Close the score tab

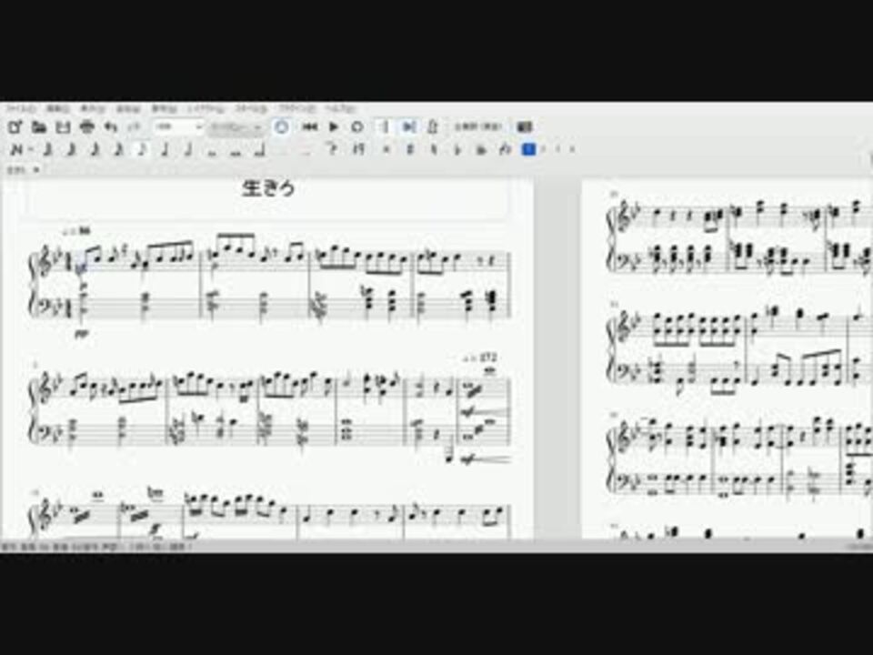pos(36,170)
